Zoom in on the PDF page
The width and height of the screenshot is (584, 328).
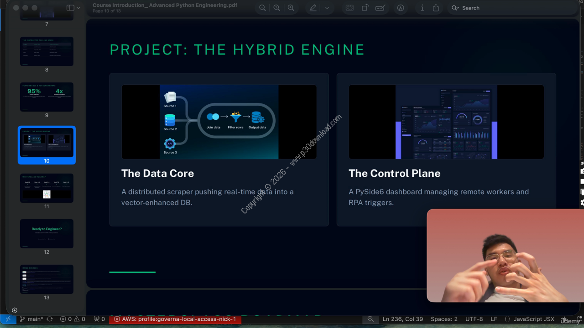[x=291, y=8]
